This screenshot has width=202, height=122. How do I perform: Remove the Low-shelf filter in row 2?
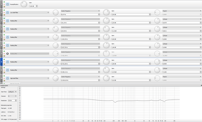[4, 12]
